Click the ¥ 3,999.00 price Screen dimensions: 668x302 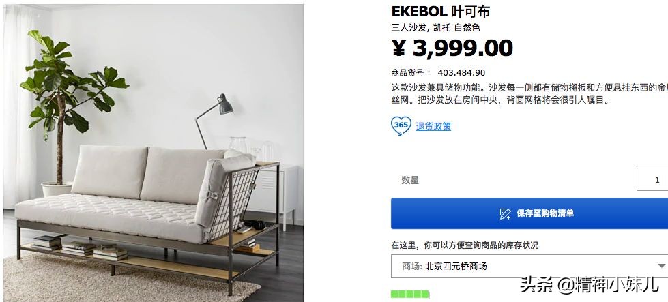pyautogui.click(x=452, y=48)
